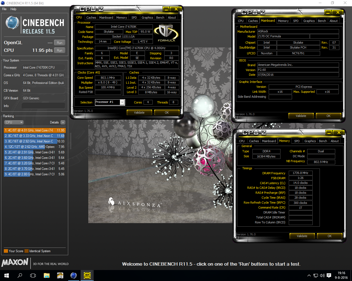Open the Help menu in Cinebench

coord(13,9)
